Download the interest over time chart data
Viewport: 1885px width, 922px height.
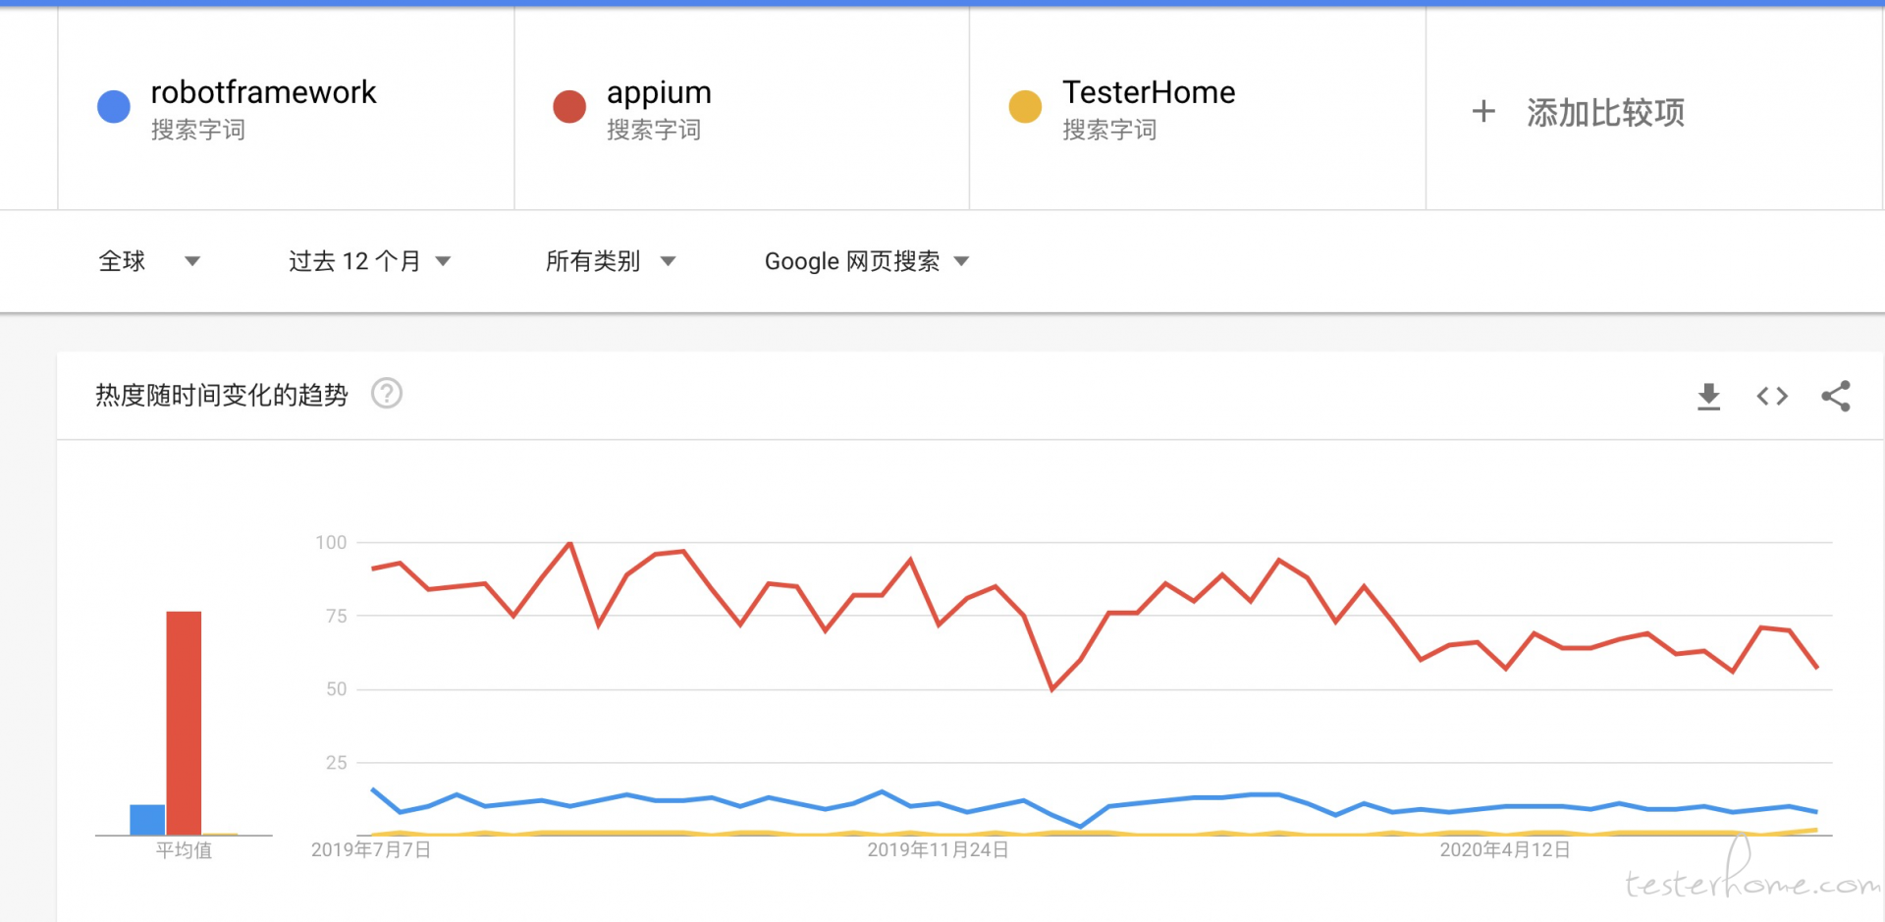click(1708, 396)
